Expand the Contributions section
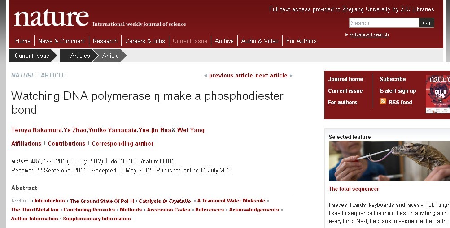 coord(66,143)
